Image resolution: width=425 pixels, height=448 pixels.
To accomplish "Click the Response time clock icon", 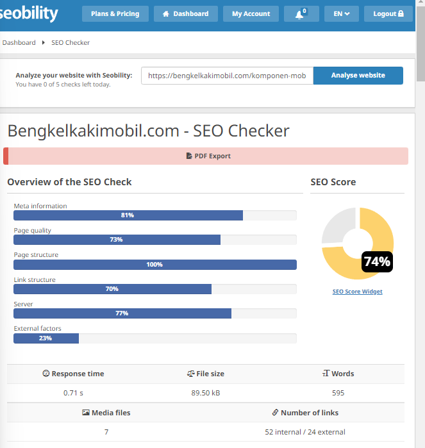I will point(46,373).
